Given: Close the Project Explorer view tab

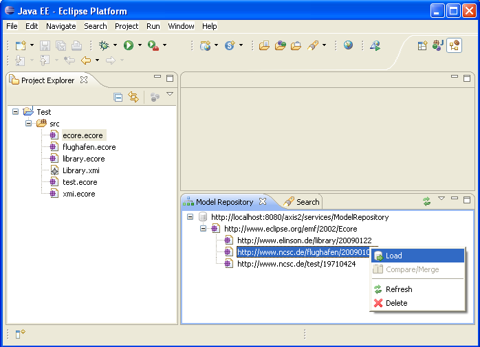Looking at the screenshot, I should [84, 80].
